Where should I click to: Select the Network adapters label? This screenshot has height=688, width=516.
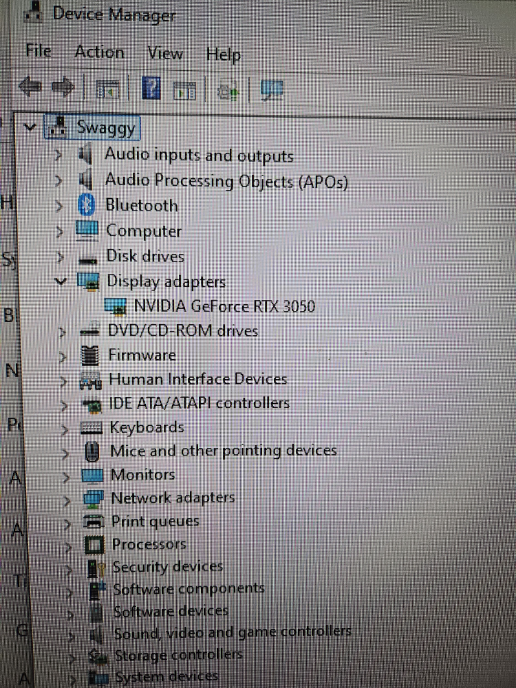point(173,498)
